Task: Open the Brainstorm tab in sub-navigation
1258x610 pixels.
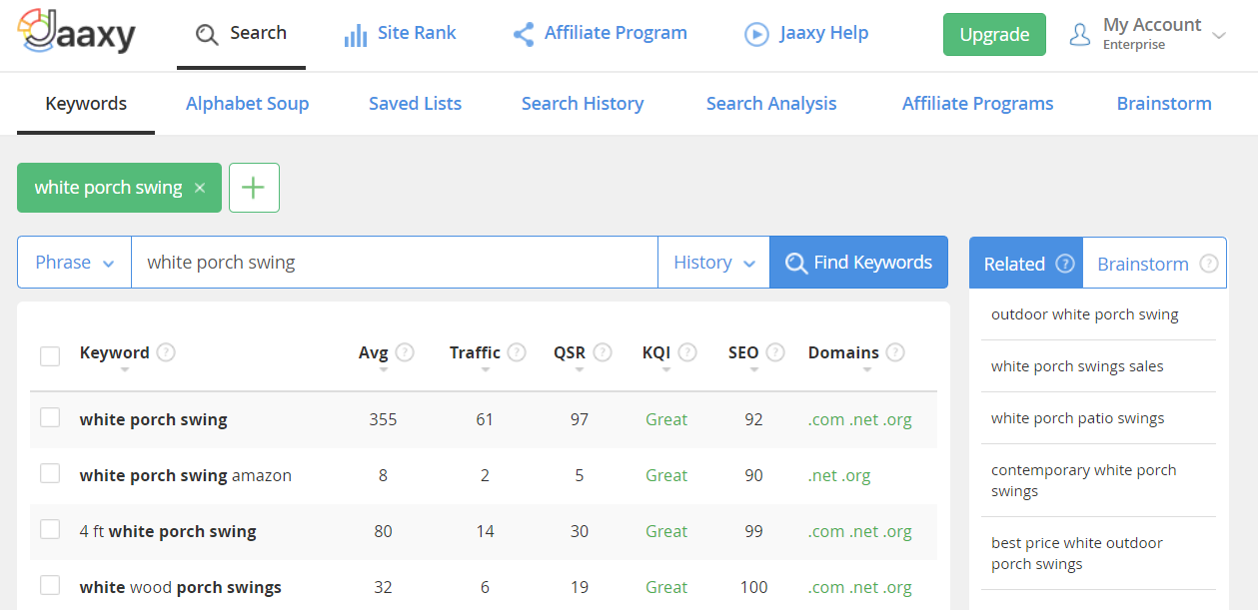Action: pyautogui.click(x=1164, y=104)
